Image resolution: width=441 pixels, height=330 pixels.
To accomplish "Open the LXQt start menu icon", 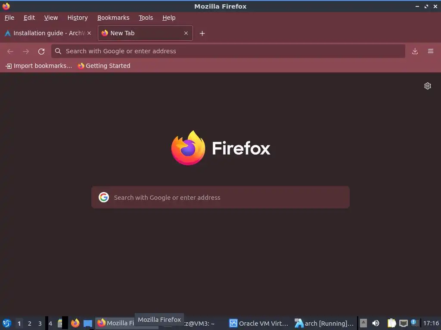I will [x=7, y=323].
